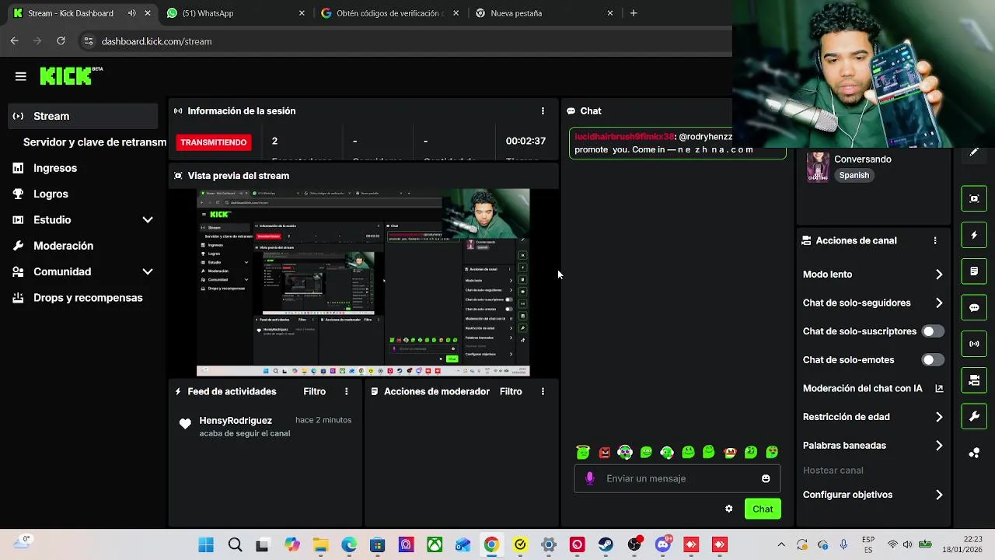The height and width of the screenshot is (560, 995).
Task: Open external AI chat moderation link icon
Action: pos(939,388)
